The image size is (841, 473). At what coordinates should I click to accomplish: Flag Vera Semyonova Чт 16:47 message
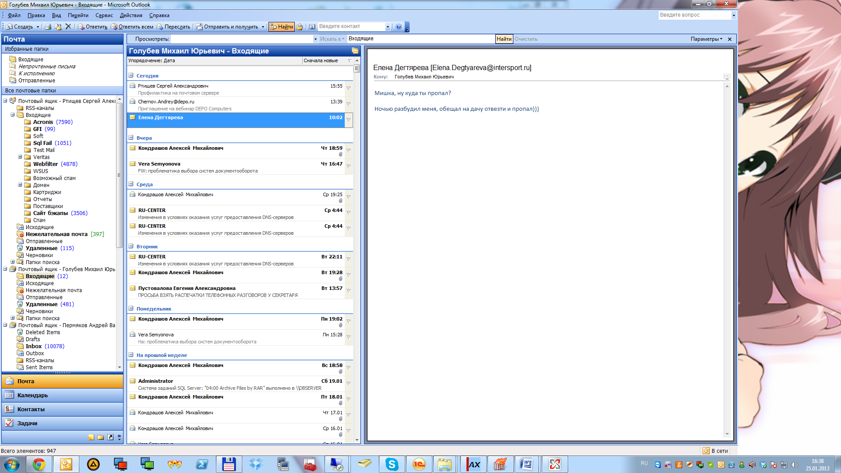(x=349, y=166)
